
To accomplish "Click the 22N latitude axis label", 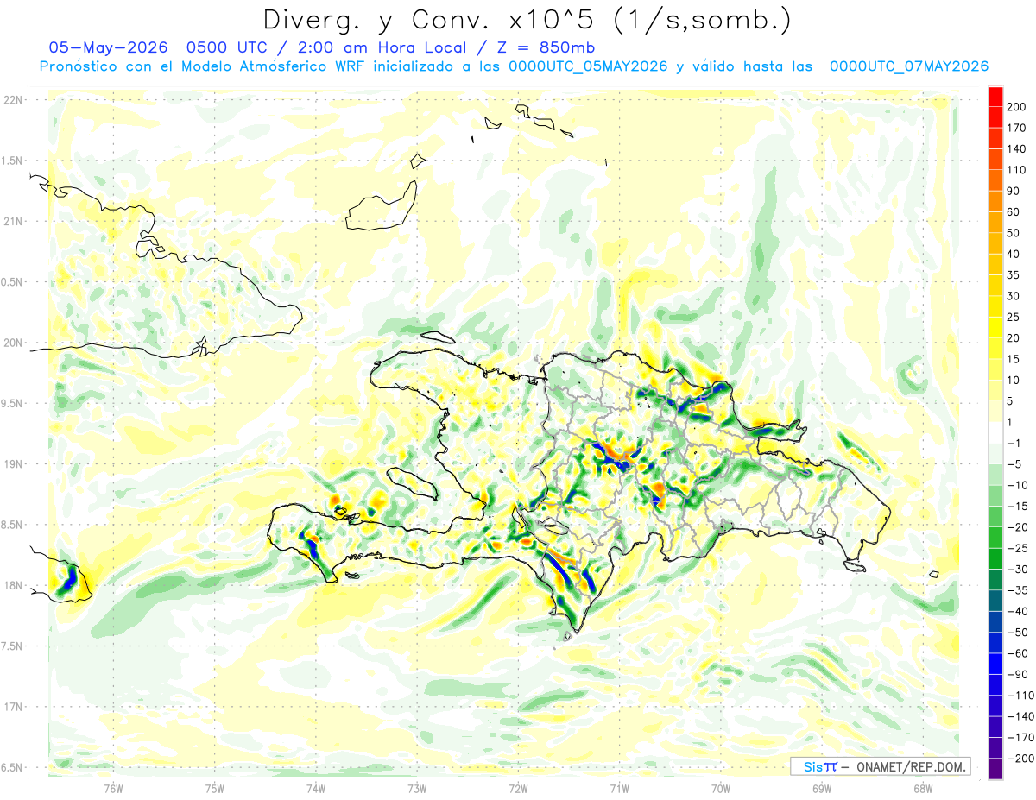I will tap(12, 99).
